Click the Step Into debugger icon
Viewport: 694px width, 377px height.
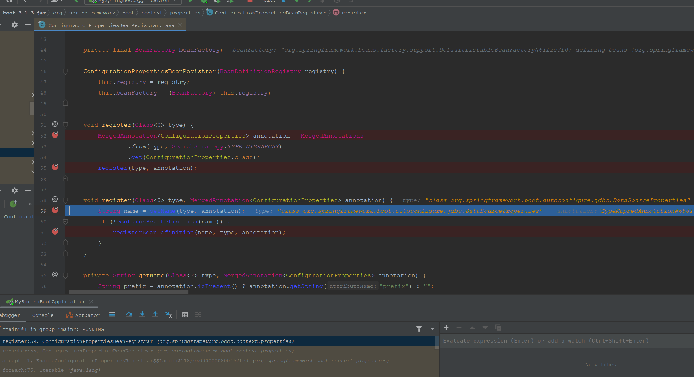click(142, 315)
